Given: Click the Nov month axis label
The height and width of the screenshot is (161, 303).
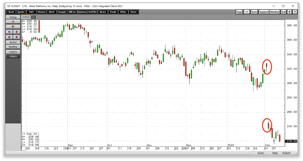Looking at the screenshot, I should point(149,145).
